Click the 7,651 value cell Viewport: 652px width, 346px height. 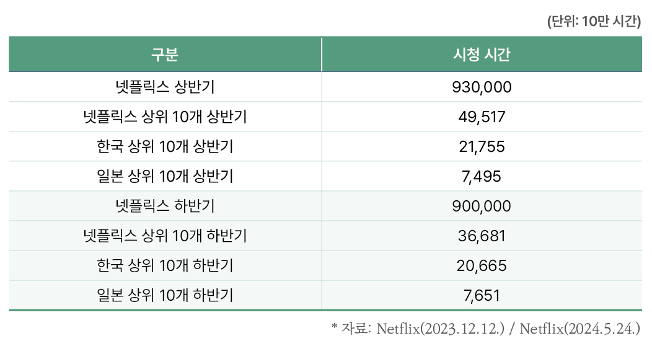[482, 295]
